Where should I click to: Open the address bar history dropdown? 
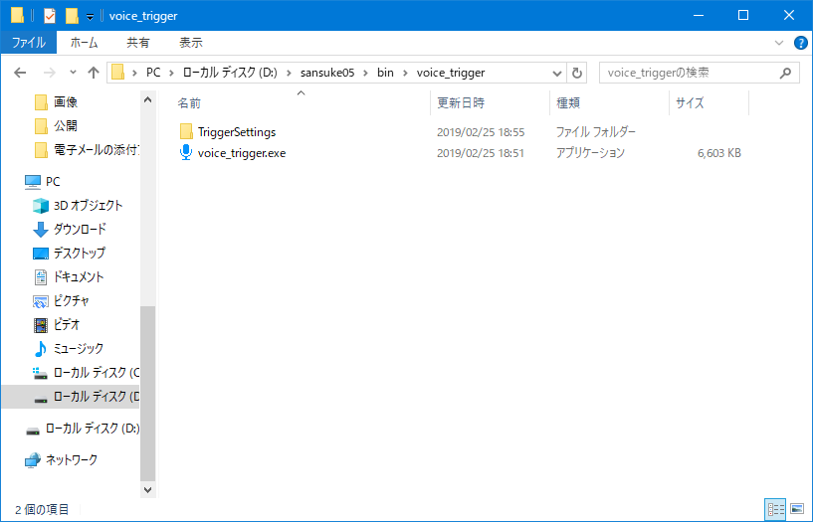557,73
